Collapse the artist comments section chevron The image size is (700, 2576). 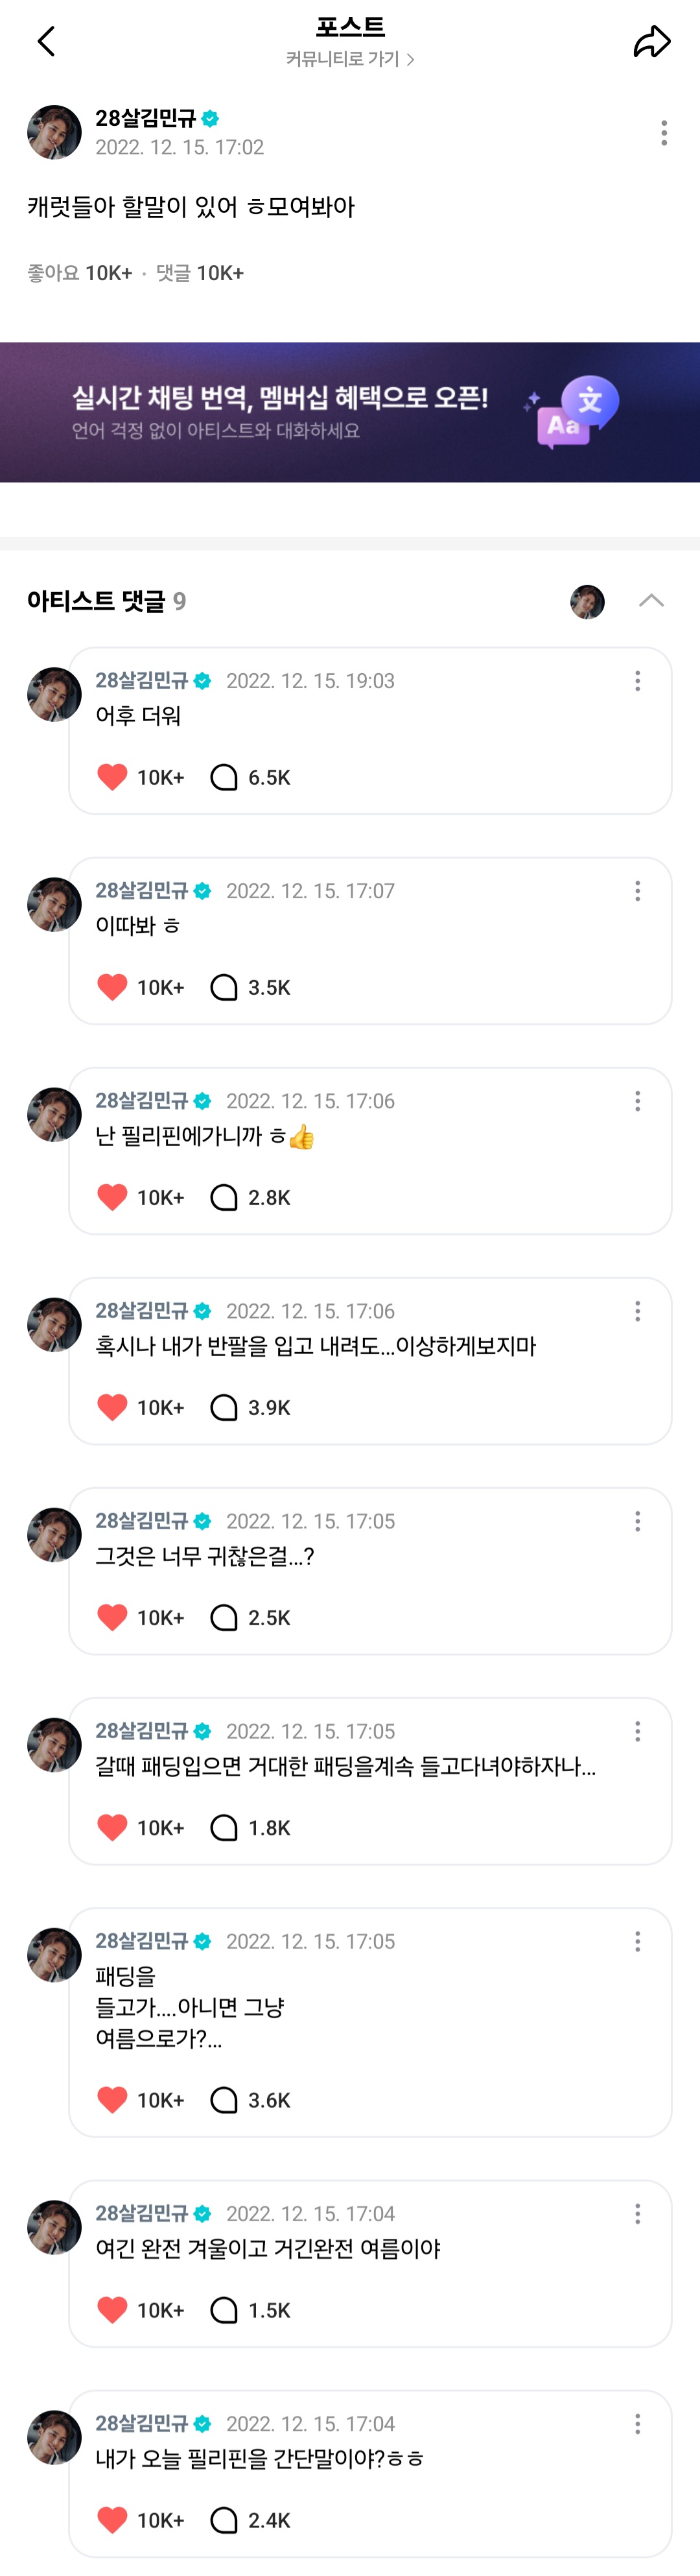point(651,600)
